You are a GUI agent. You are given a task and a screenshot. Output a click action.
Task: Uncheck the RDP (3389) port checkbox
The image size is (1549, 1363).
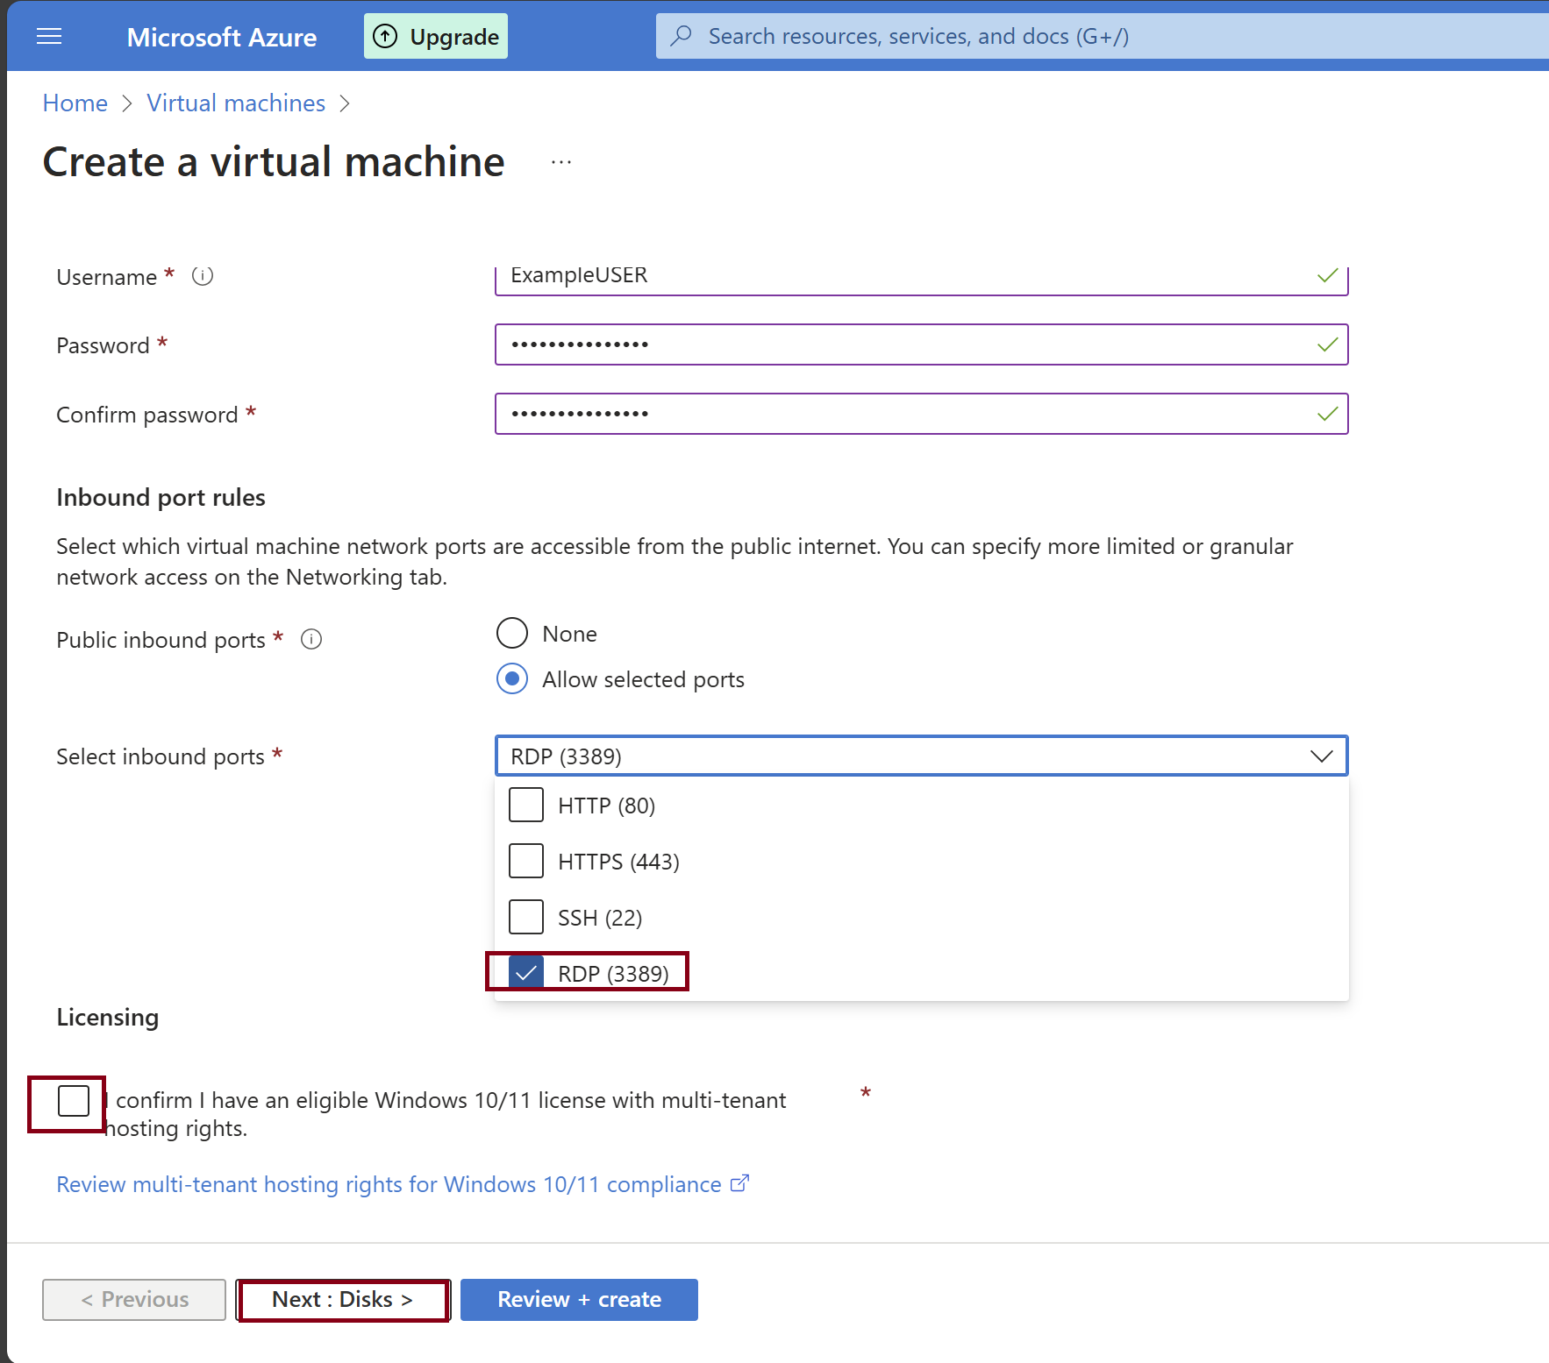coord(526,972)
